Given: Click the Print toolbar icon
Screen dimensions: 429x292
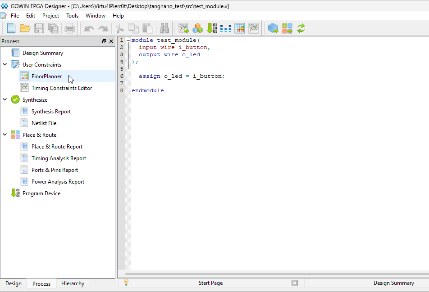Looking at the screenshot, I should tap(70, 28).
